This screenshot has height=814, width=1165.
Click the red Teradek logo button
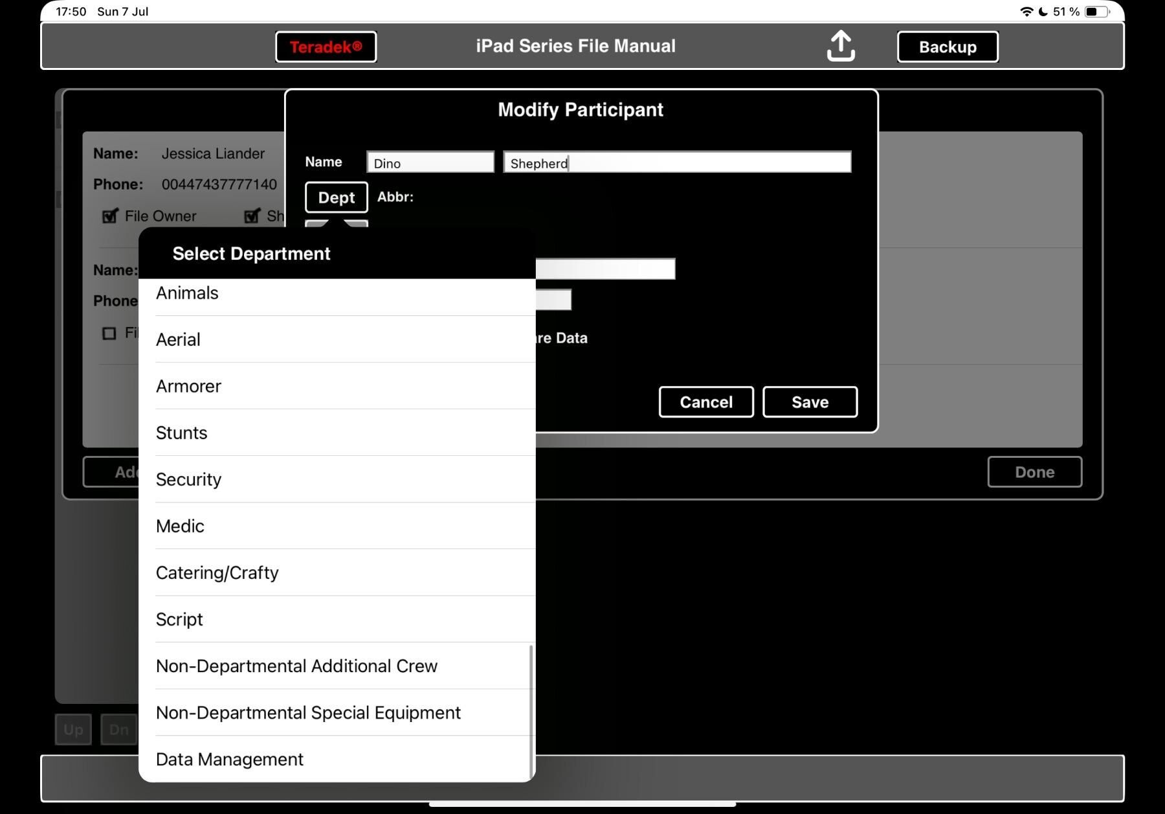point(326,47)
